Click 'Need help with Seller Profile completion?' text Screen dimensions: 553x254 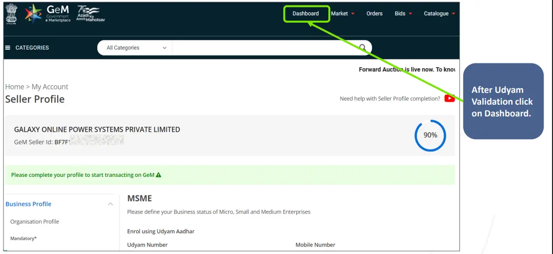coord(390,99)
